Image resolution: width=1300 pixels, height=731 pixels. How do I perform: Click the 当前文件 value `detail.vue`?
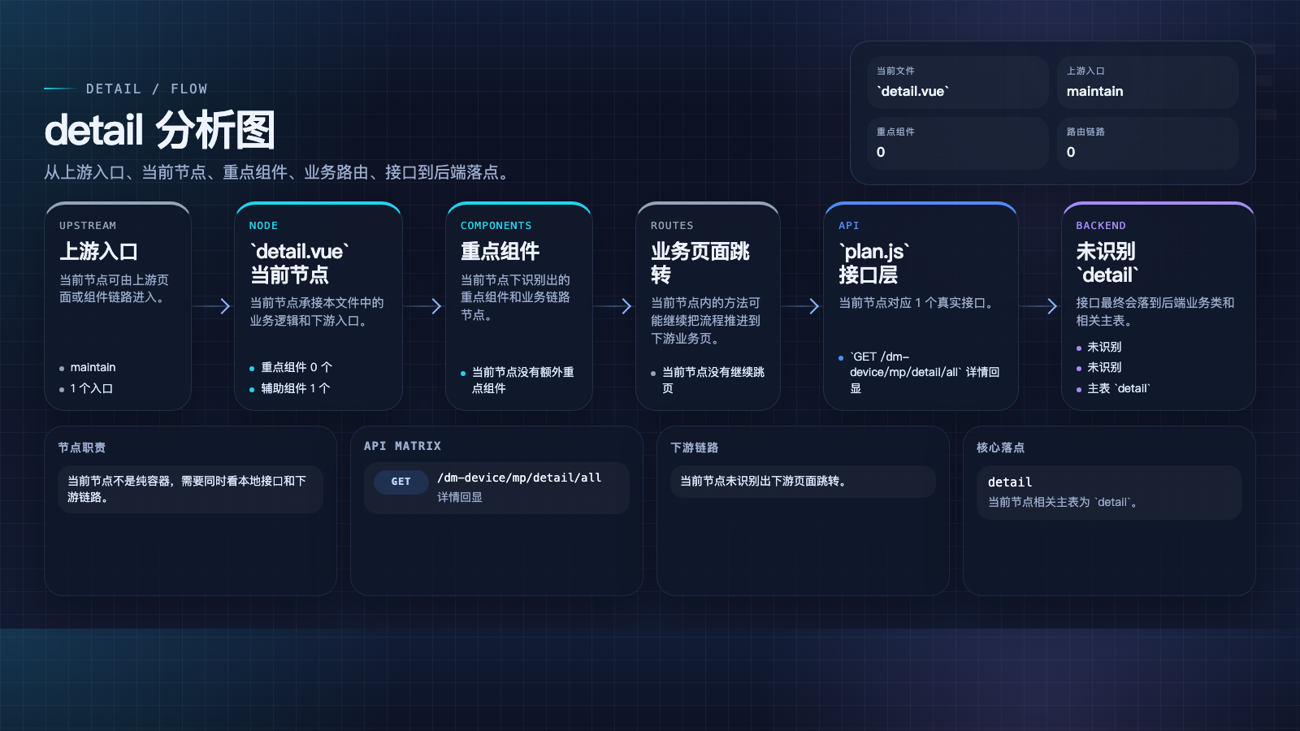point(912,91)
